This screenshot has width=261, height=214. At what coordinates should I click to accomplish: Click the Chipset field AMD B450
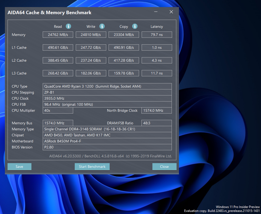pyautogui.click(x=107, y=135)
